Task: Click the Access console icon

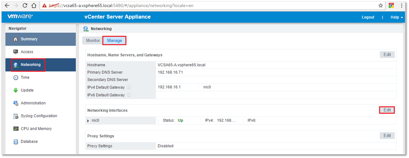Action: point(15,52)
